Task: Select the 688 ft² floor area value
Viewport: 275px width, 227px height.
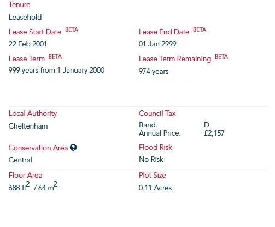Action: (19, 187)
